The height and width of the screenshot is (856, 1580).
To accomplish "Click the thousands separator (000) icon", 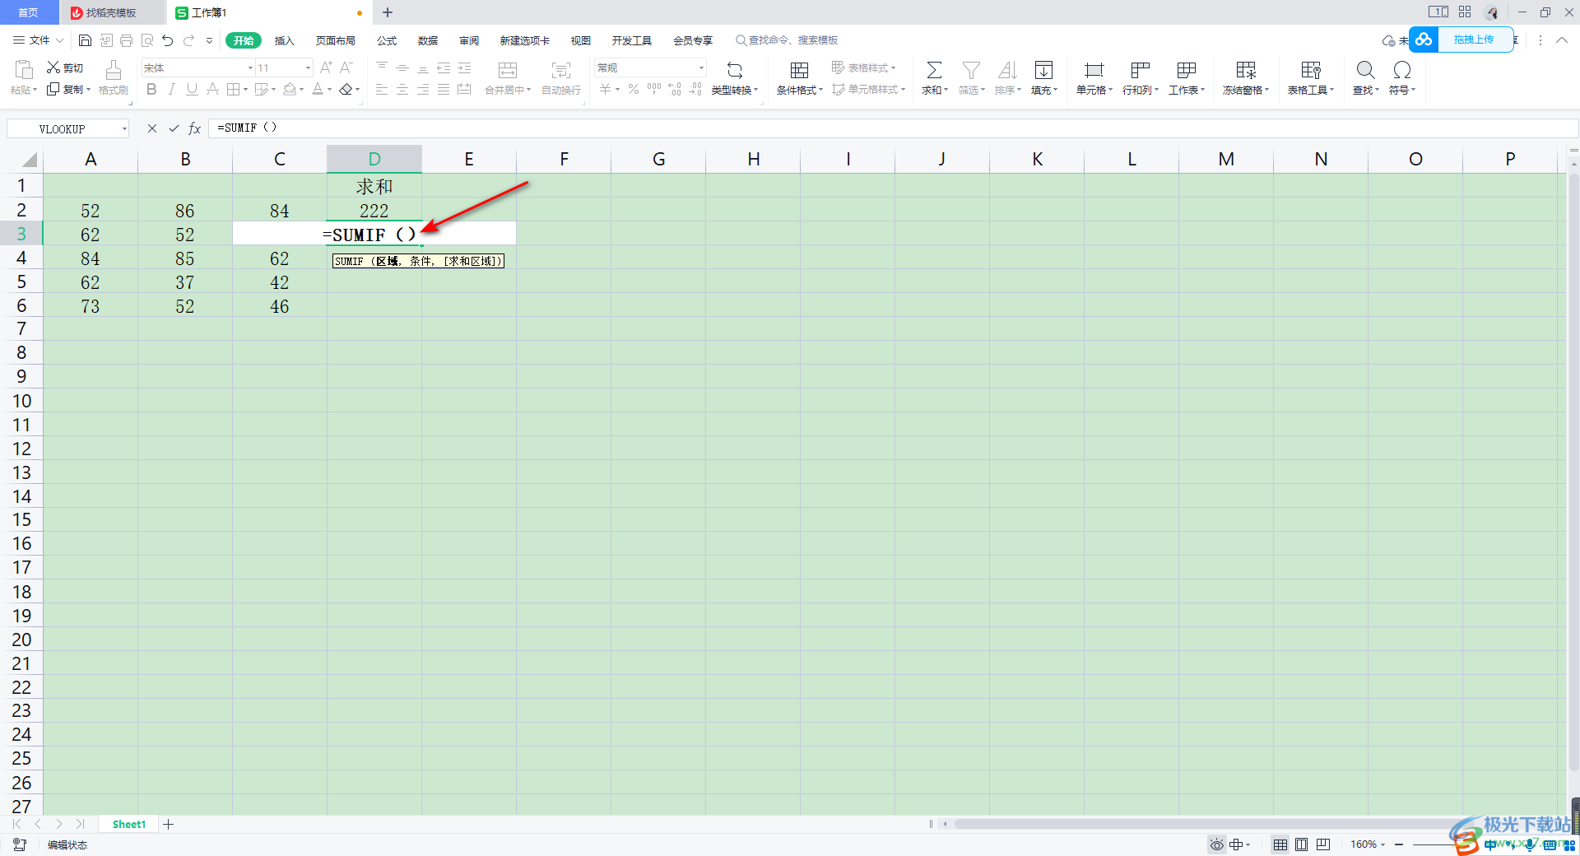I will pyautogui.click(x=654, y=89).
